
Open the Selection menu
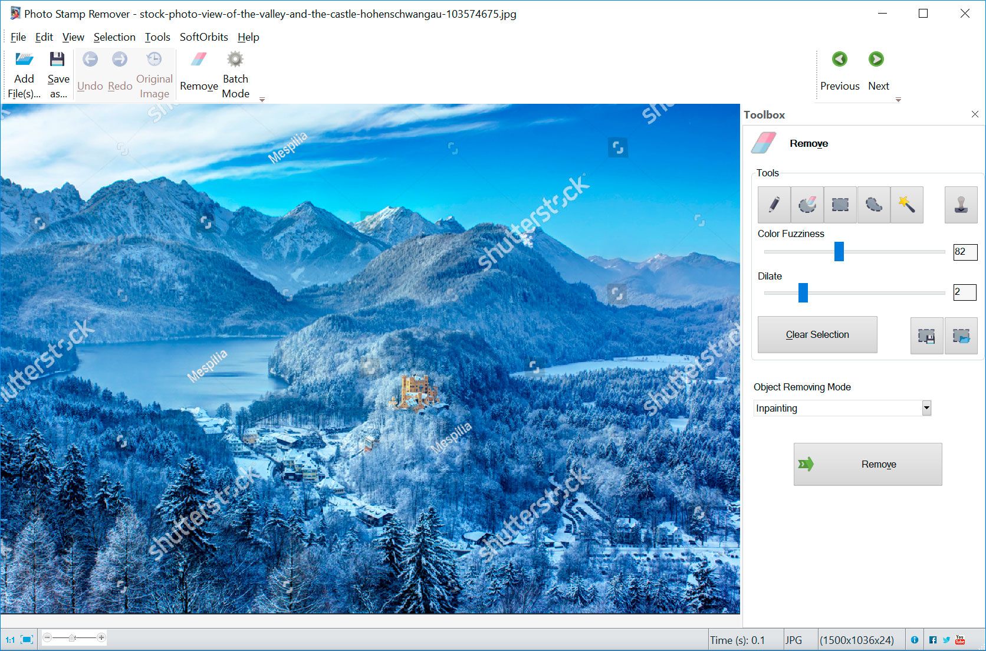click(114, 37)
